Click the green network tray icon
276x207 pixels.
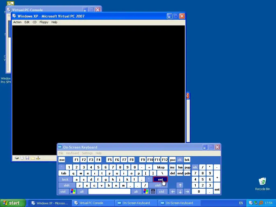[256, 203]
